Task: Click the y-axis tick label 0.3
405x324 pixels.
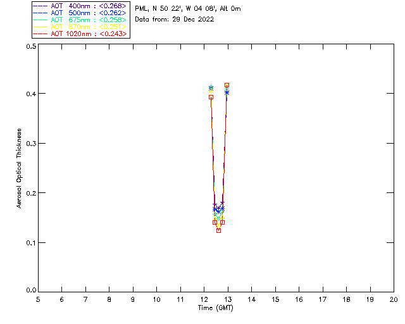Action: pyautogui.click(x=31, y=144)
